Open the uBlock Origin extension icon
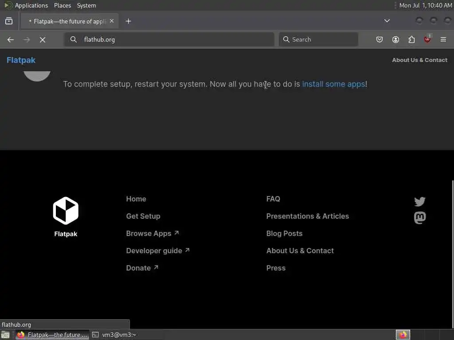 [427, 39]
